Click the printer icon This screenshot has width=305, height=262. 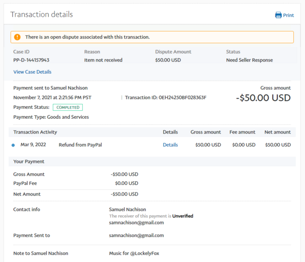pos(279,15)
